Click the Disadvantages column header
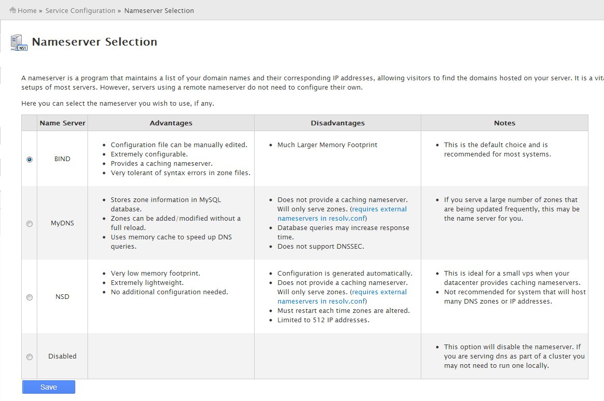Viewport: 604px width, 401px height. 338,123
